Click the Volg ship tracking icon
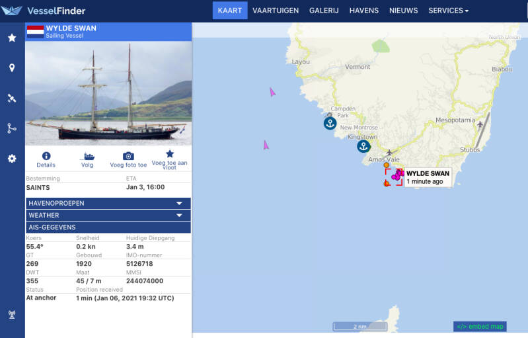Screen dimensions: 528x338 click(87, 156)
